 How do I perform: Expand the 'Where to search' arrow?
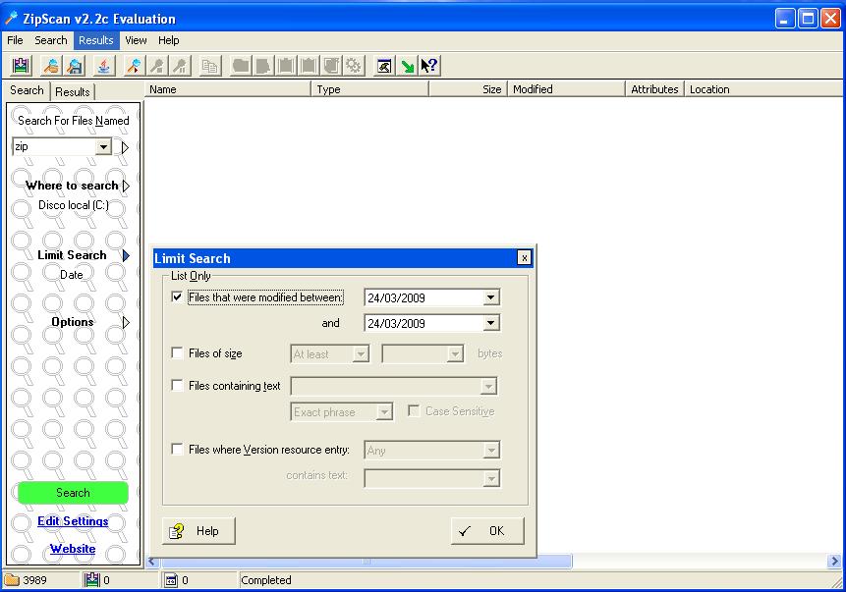(x=126, y=186)
